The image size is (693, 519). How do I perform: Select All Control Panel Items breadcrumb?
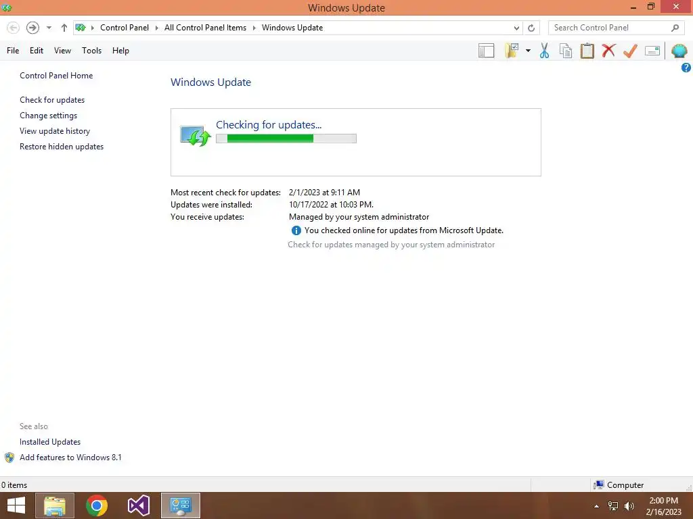206,28
